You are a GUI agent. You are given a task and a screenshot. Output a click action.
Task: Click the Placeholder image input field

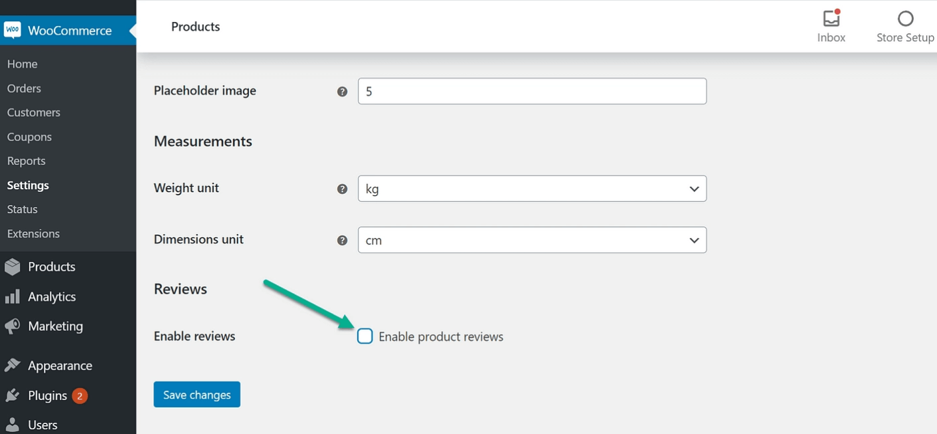click(x=531, y=92)
